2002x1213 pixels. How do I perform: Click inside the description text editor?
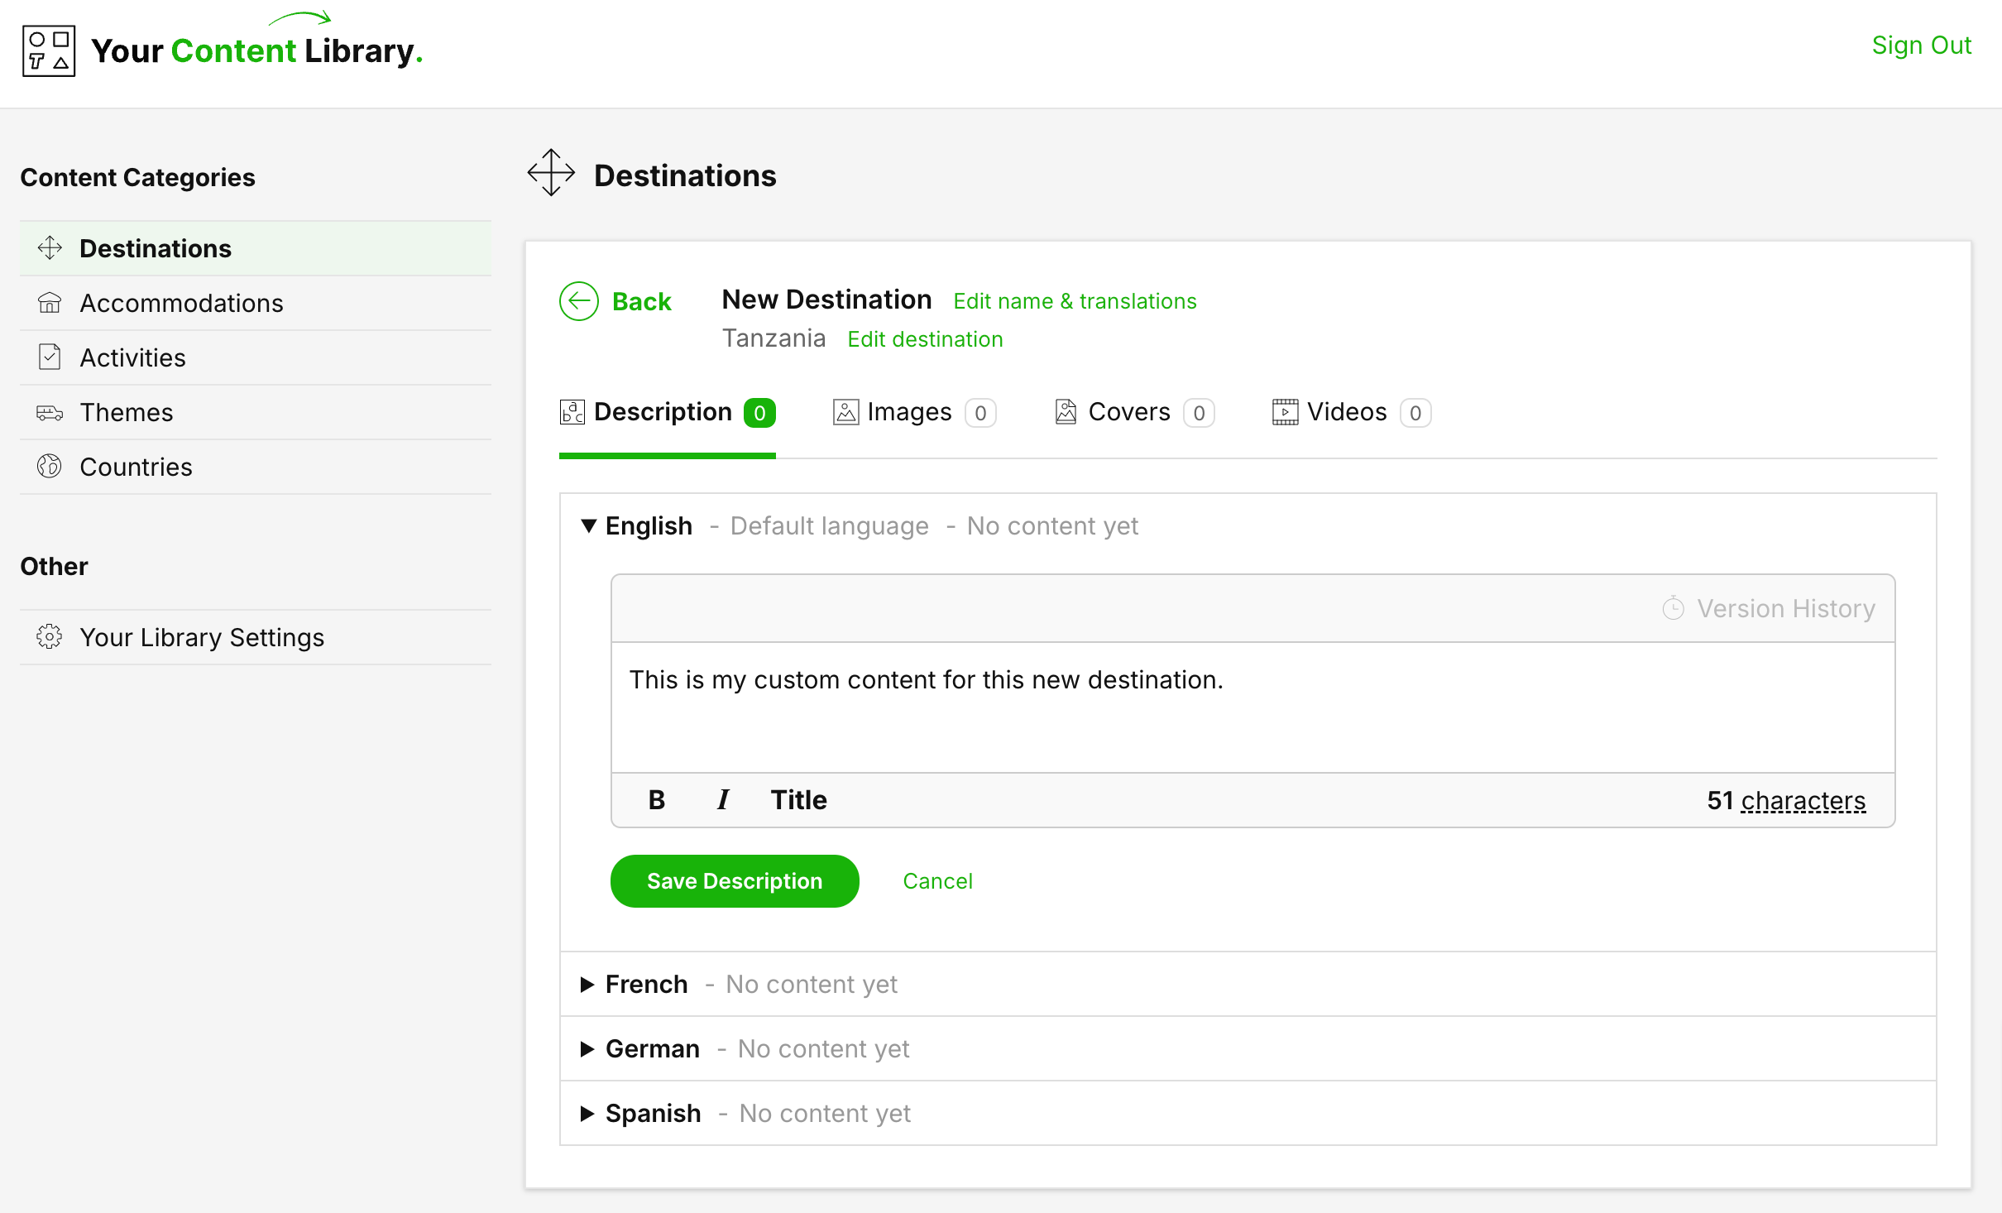(x=1252, y=707)
